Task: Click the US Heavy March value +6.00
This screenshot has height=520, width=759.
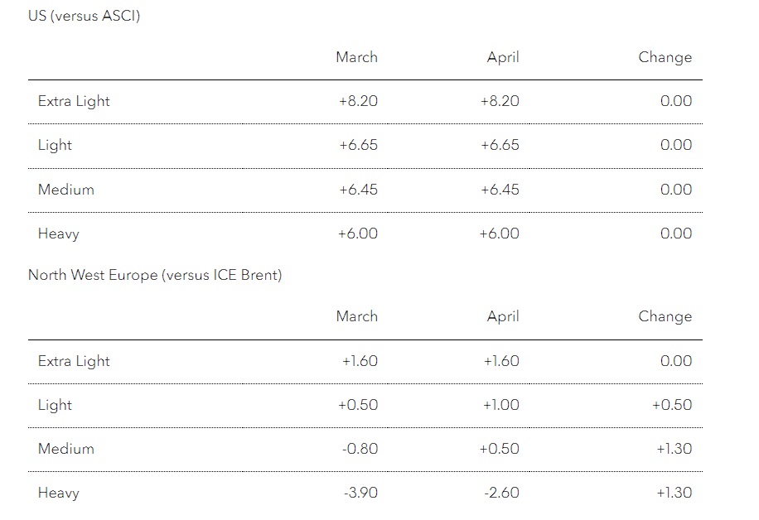Action: 358,234
